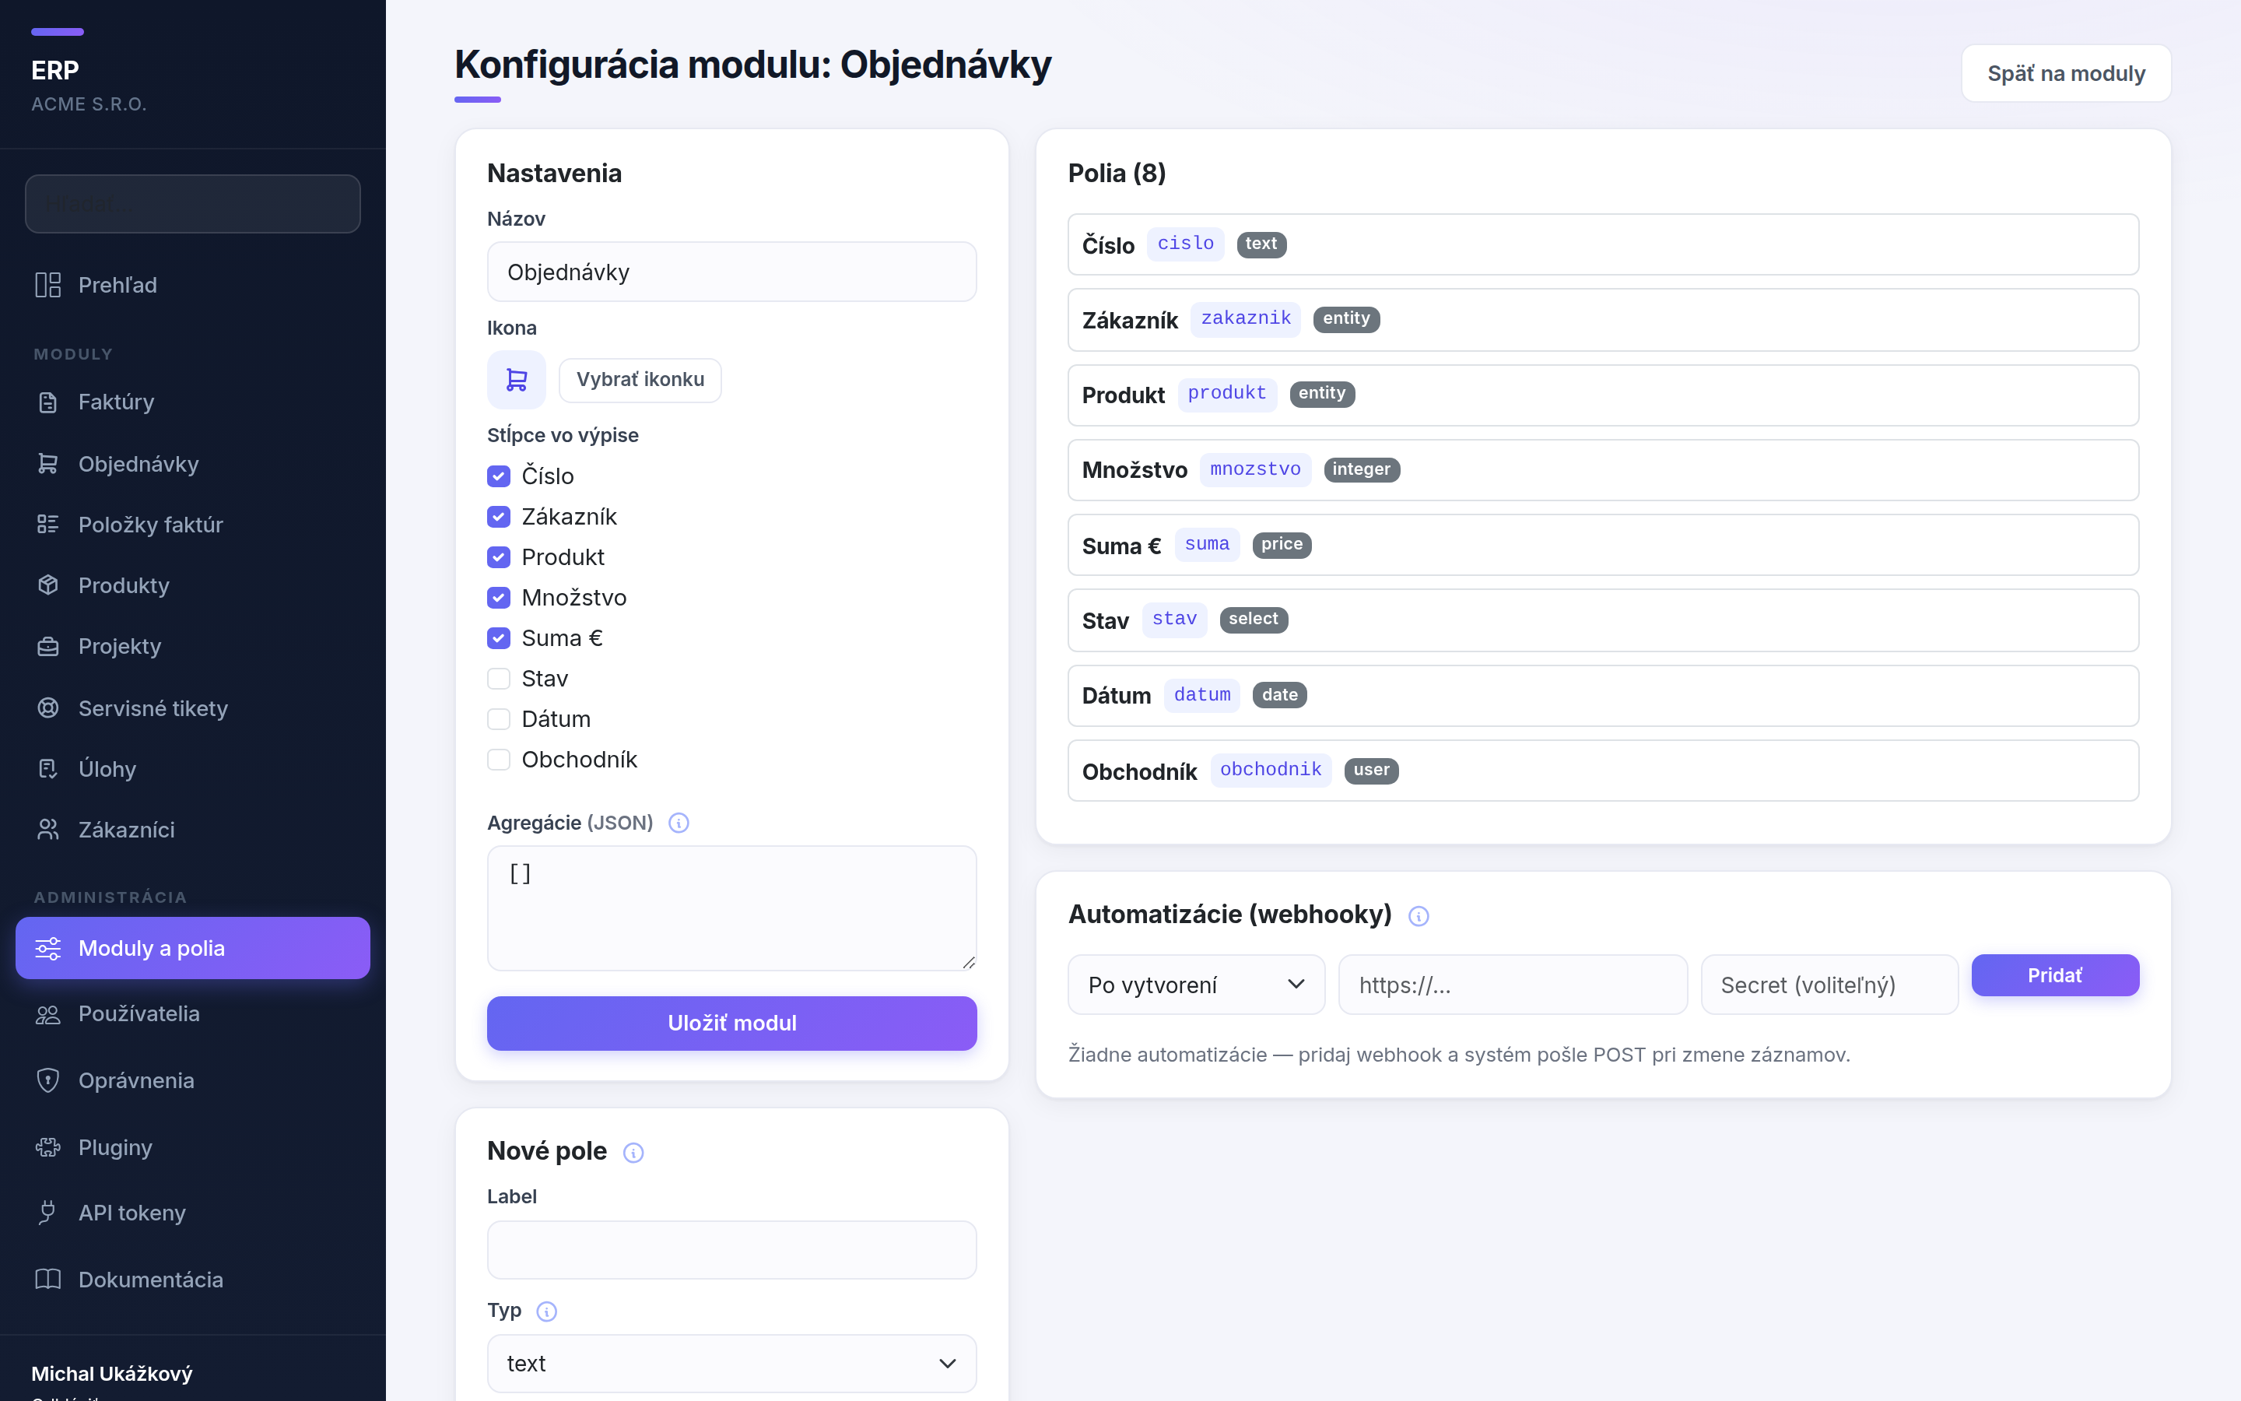Click the Dokumentácia book icon
This screenshot has width=2241, height=1401.
pyautogui.click(x=48, y=1280)
